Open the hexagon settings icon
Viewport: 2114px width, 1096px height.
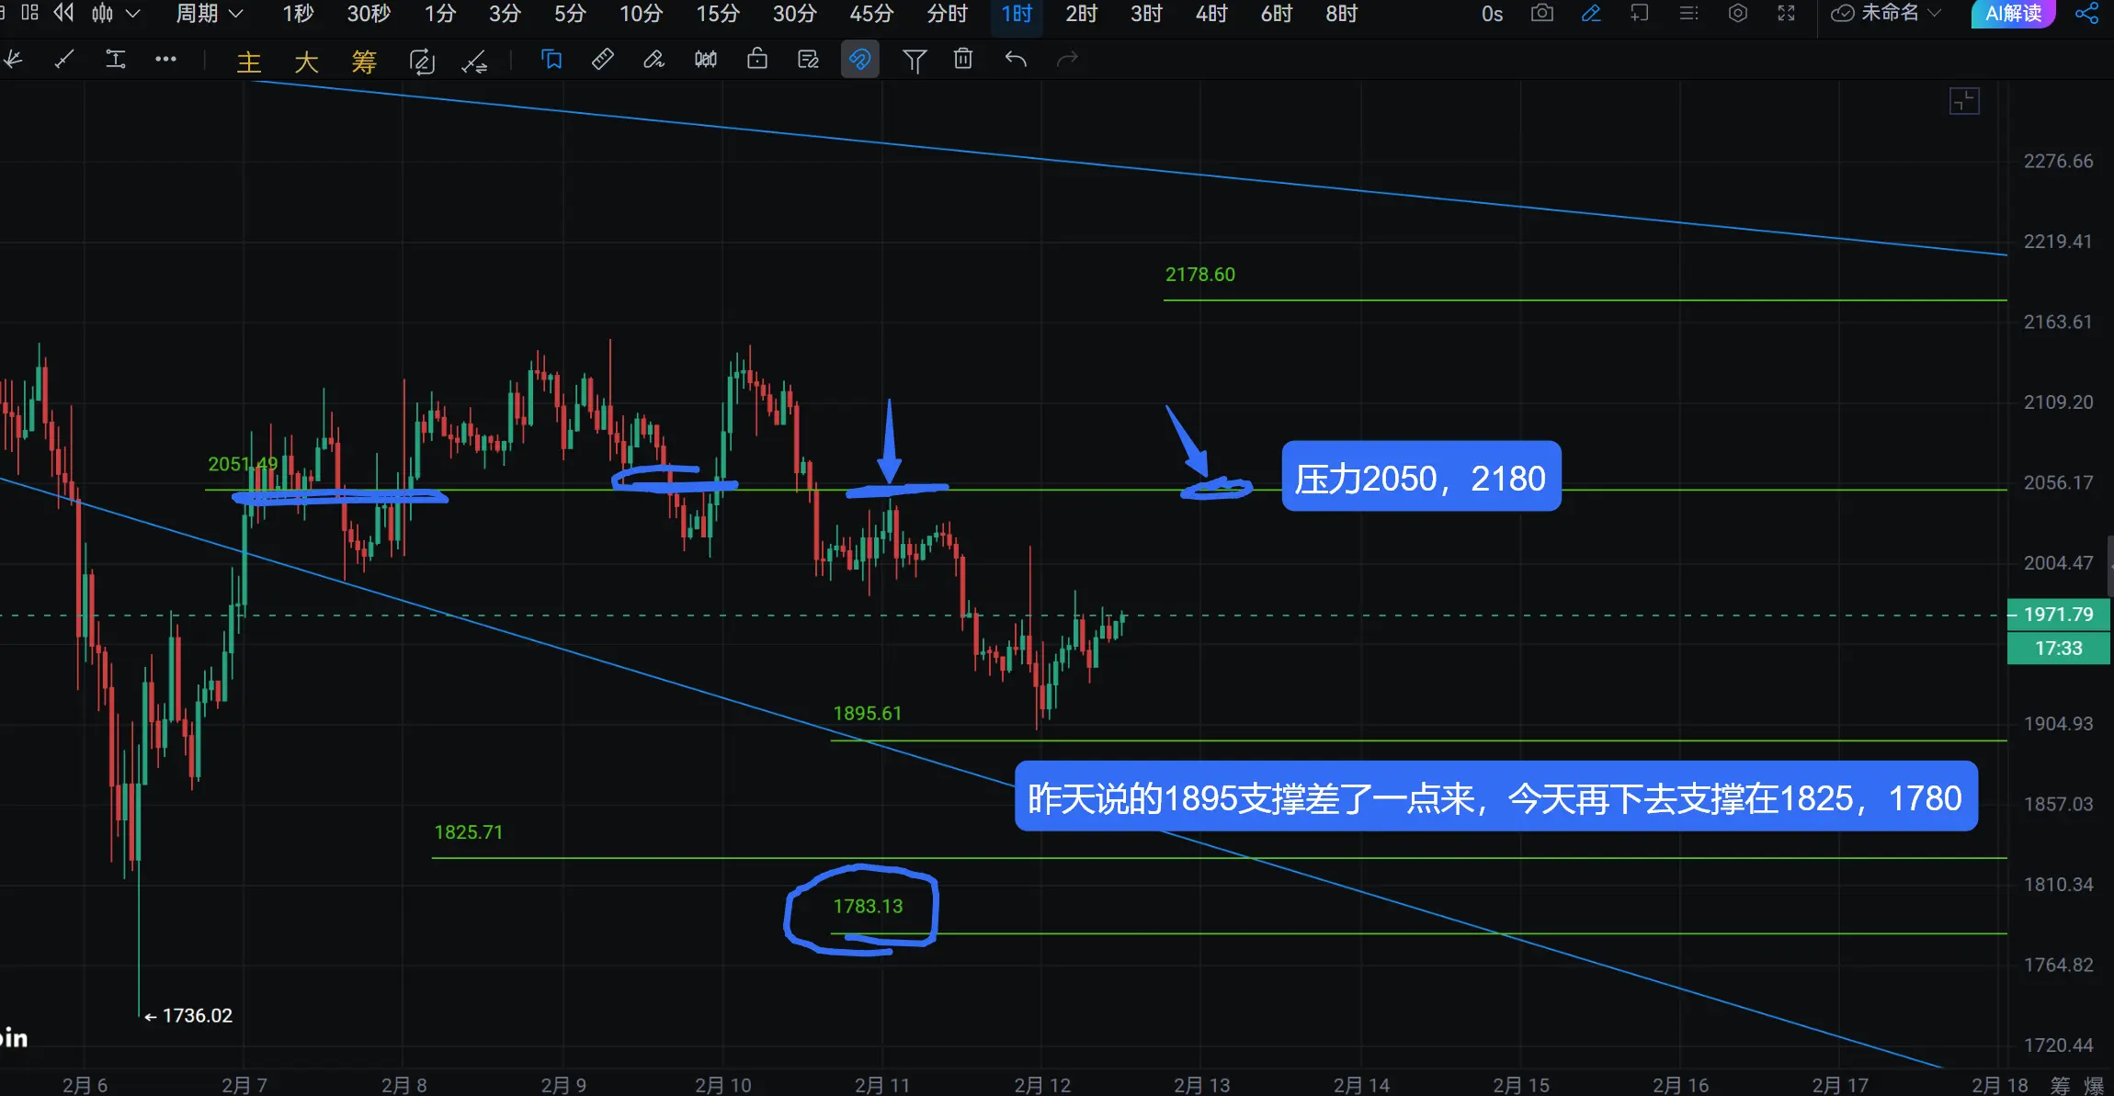(x=1737, y=13)
